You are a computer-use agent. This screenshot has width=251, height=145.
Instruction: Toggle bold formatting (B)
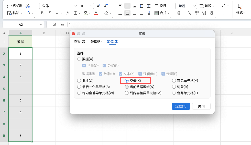click(x=42, y=13)
